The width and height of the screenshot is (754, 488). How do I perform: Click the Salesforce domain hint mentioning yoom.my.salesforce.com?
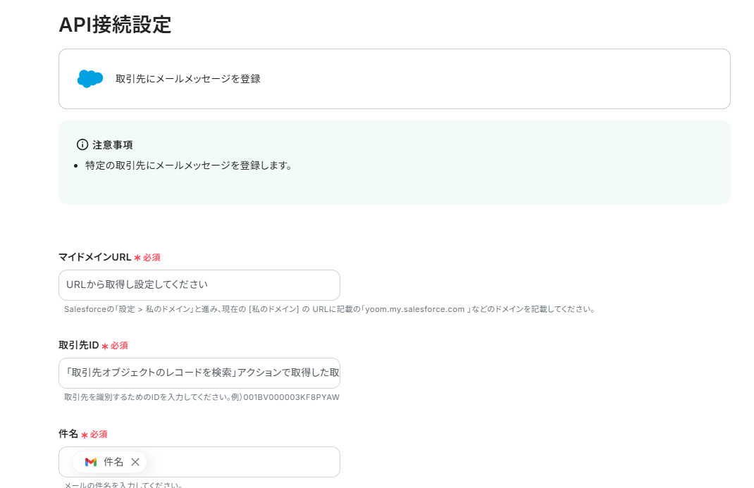click(330, 309)
